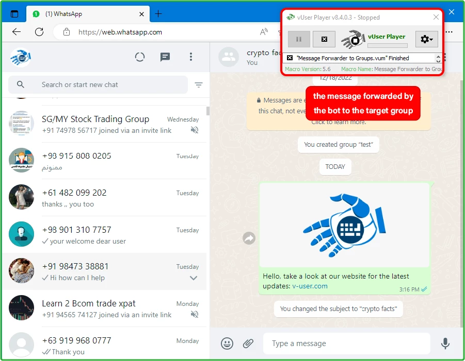Click SG/MY Stock Trading Group avatar
Screen dimensions: 465x361
tap(21, 124)
